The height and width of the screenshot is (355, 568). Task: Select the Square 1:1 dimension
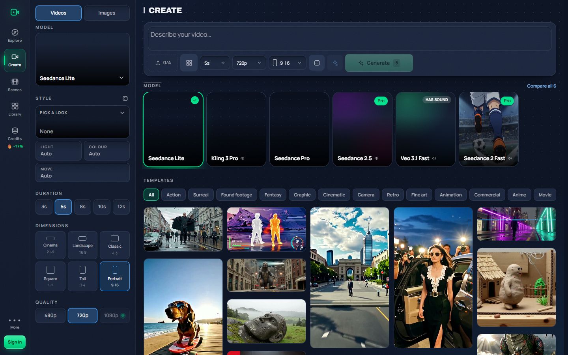(50, 276)
